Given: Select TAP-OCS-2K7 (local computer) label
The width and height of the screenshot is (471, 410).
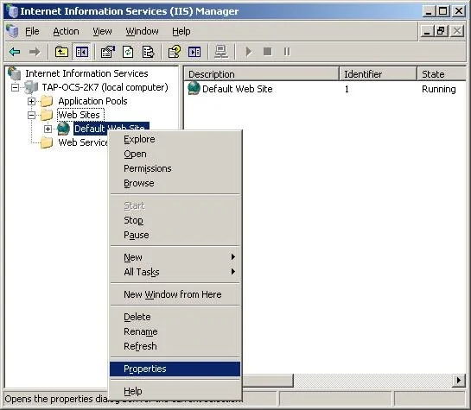Looking at the screenshot, I should [x=105, y=87].
